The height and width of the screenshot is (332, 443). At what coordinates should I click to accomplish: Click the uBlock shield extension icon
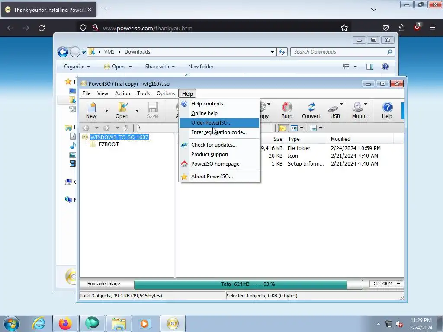coord(417,27)
